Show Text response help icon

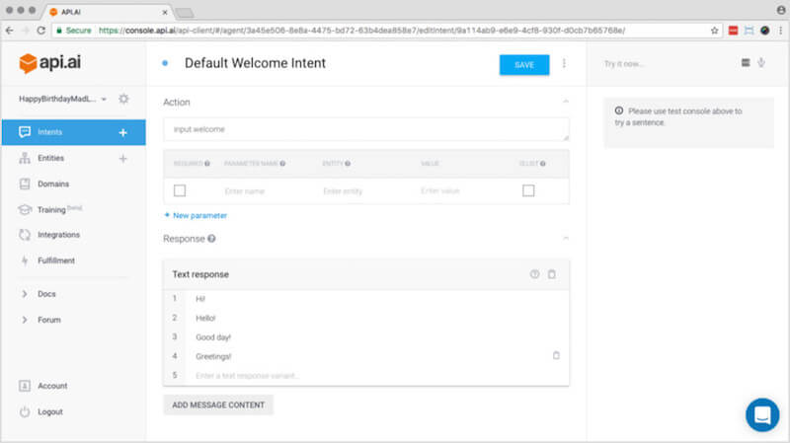coord(534,274)
